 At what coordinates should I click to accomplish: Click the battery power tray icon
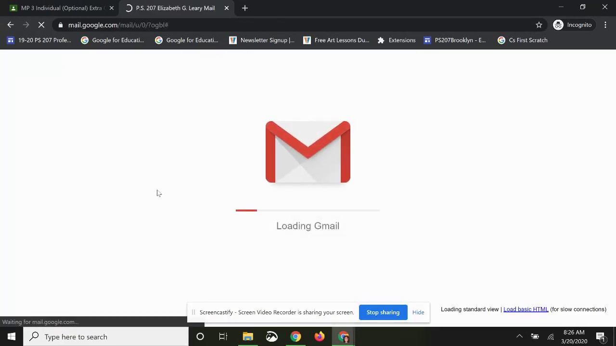click(x=535, y=337)
